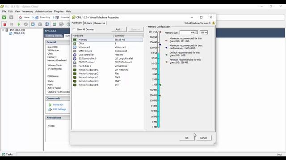Click the USB controller icon
The width and height of the screenshot is (286, 160).
75,55
